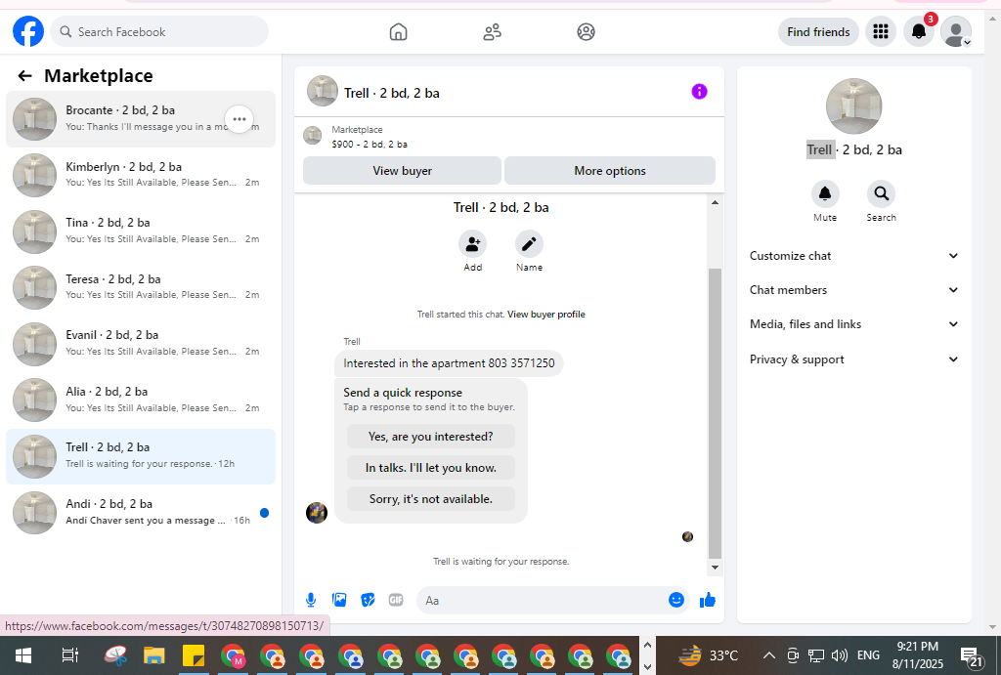Image resolution: width=1001 pixels, height=675 pixels.
Task: Click the Find friends button
Action: (x=818, y=32)
